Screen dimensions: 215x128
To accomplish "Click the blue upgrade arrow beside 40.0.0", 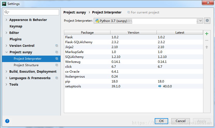I will (x=160, y=86).
